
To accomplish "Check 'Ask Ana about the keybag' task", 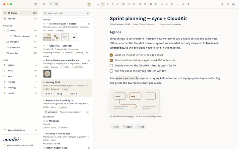I will pos(111,71).
